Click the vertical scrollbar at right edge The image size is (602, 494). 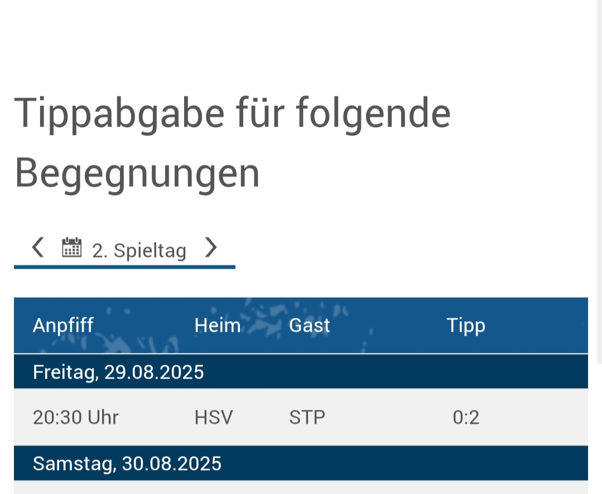(x=599, y=184)
